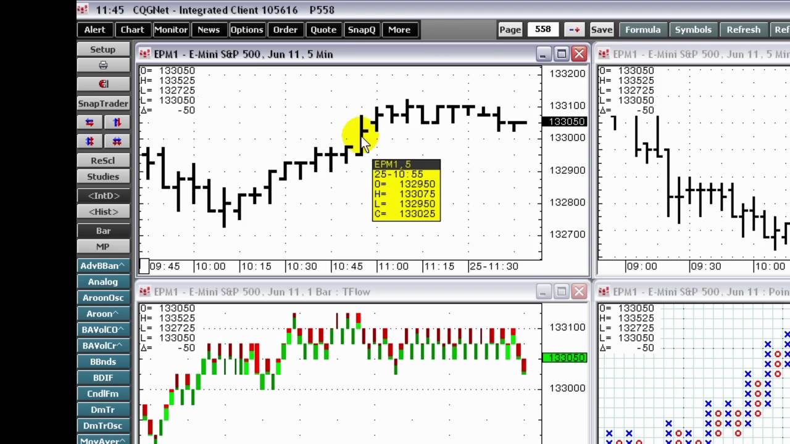The image size is (790, 444).
Task: Click the Setup button
Action: [x=103, y=49]
